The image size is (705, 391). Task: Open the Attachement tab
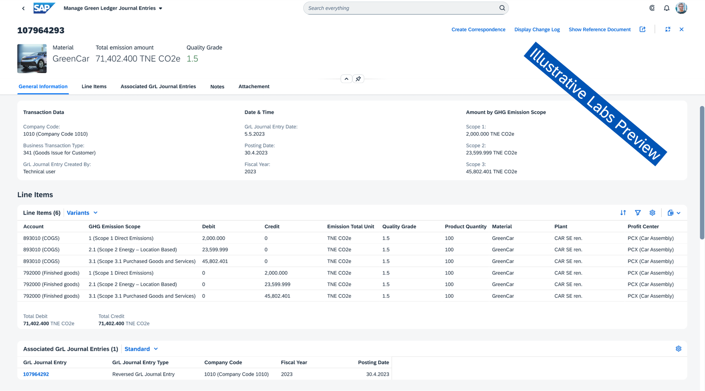click(254, 87)
